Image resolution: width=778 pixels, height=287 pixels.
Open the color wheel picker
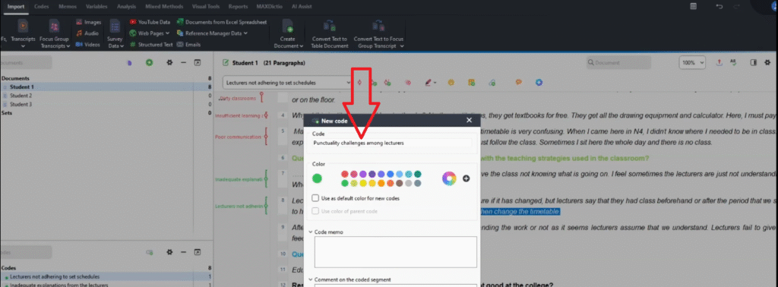pos(449,178)
